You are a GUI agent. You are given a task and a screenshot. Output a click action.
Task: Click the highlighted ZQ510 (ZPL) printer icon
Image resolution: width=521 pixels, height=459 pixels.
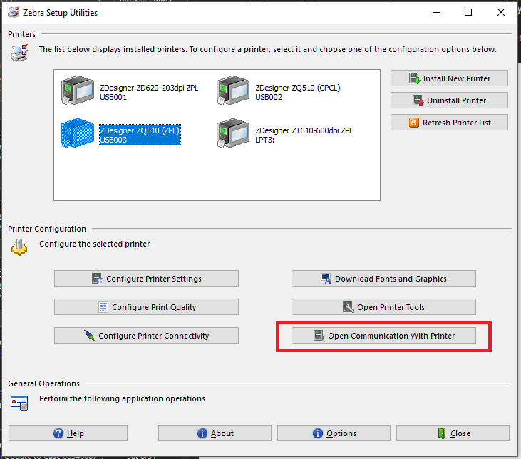[78, 133]
